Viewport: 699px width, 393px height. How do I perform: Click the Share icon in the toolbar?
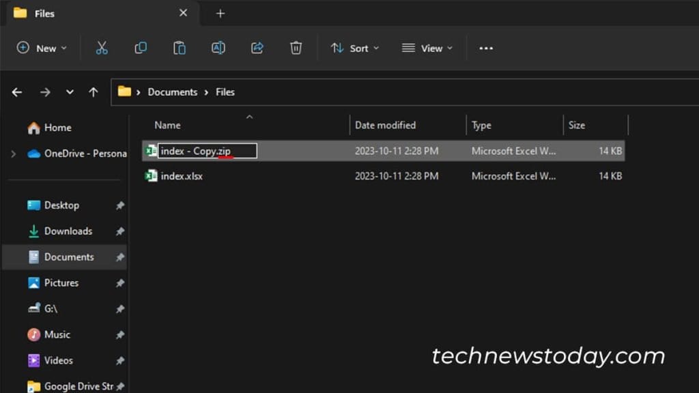click(257, 48)
